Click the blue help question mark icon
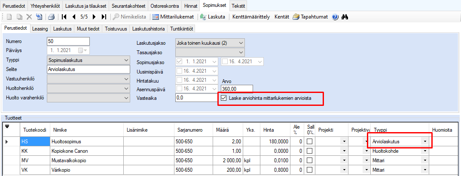The image size is (461, 176). 335,17
